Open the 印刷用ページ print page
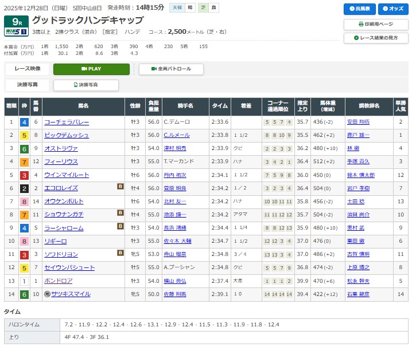Screen dimensions: 412x347 [376, 24]
